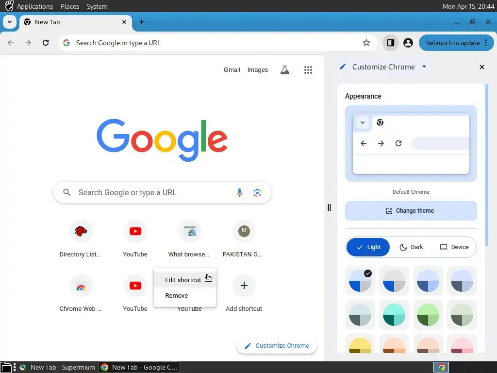Pick the checked default blue color swatch
This screenshot has width=497, height=373.
click(x=360, y=281)
